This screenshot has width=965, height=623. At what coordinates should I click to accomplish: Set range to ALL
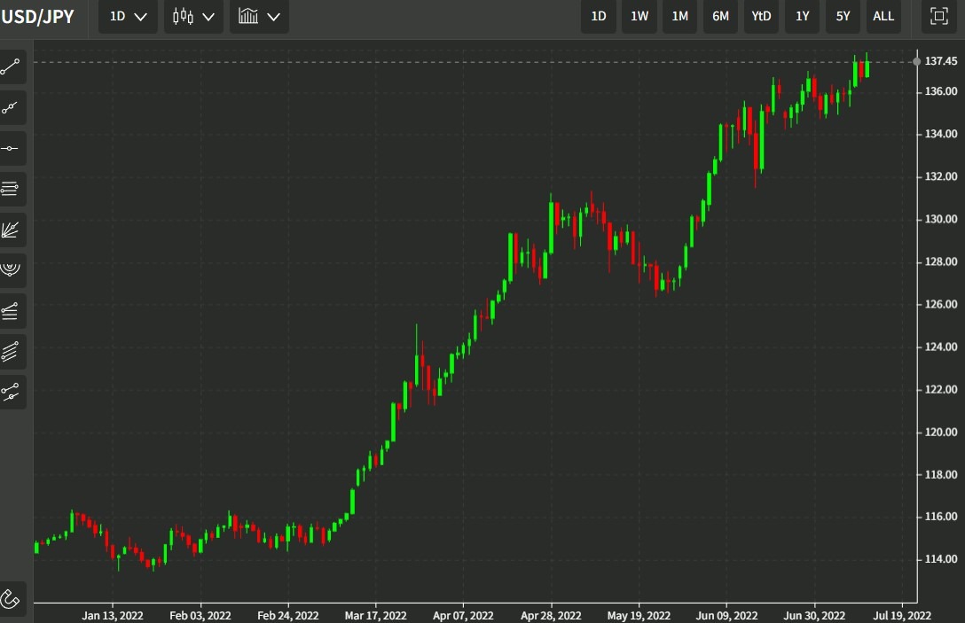(883, 16)
